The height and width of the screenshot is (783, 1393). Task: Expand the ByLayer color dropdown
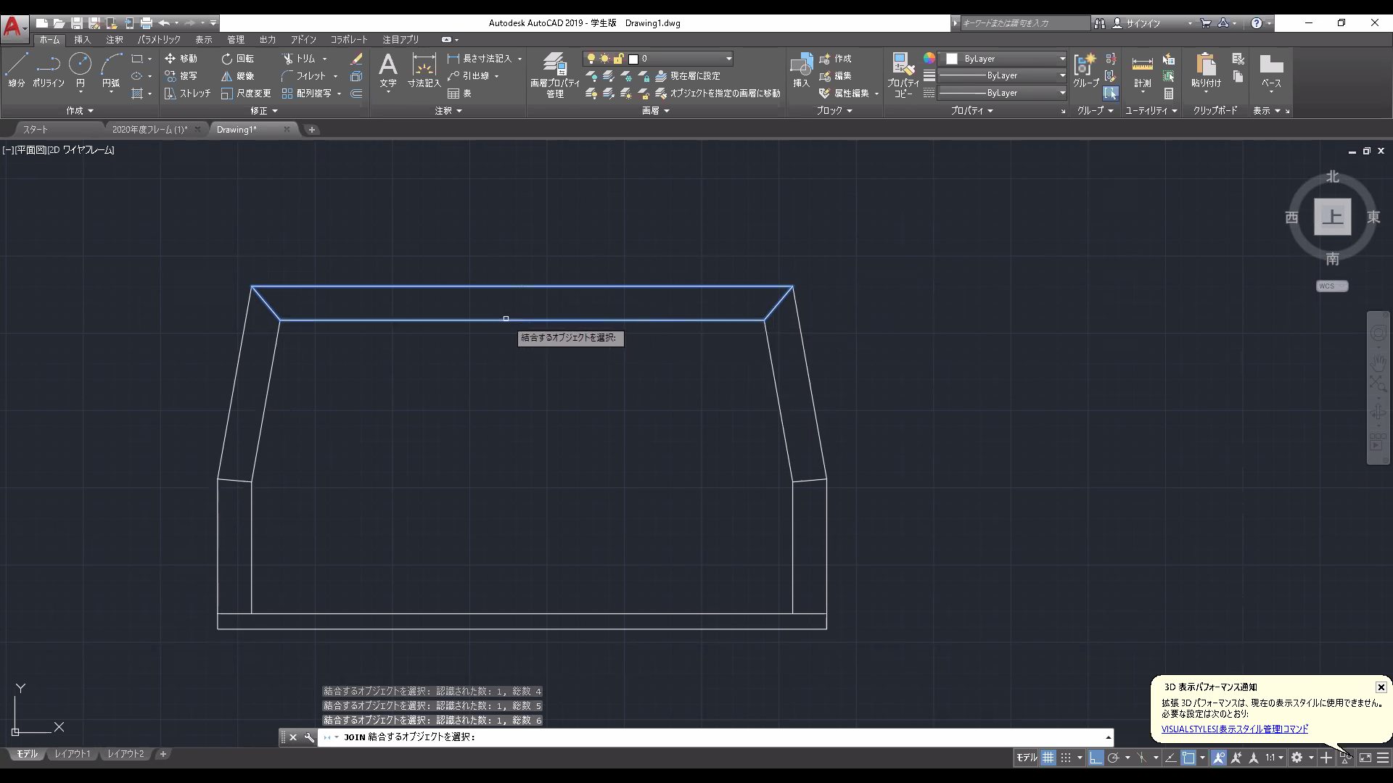click(x=1062, y=59)
